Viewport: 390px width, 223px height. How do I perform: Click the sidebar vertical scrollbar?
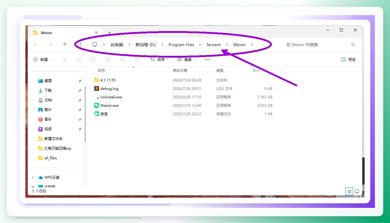tap(85, 114)
